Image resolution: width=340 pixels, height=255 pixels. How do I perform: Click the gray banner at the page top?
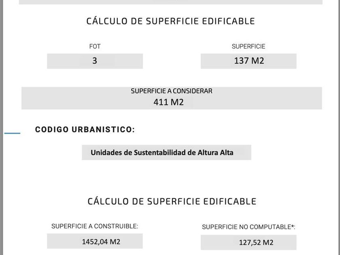pos(170,2)
